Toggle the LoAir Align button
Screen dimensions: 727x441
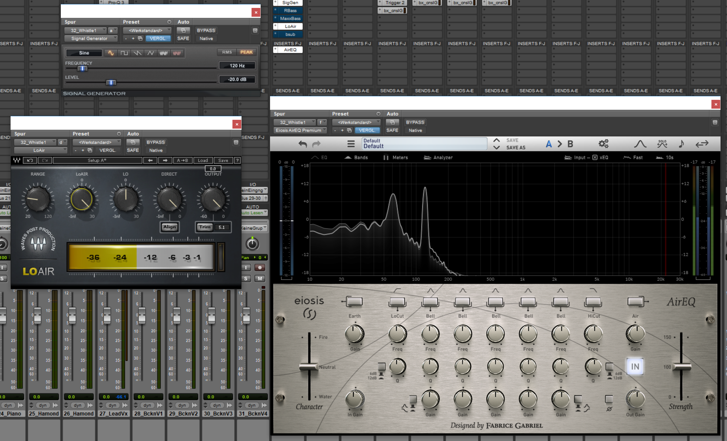170,227
